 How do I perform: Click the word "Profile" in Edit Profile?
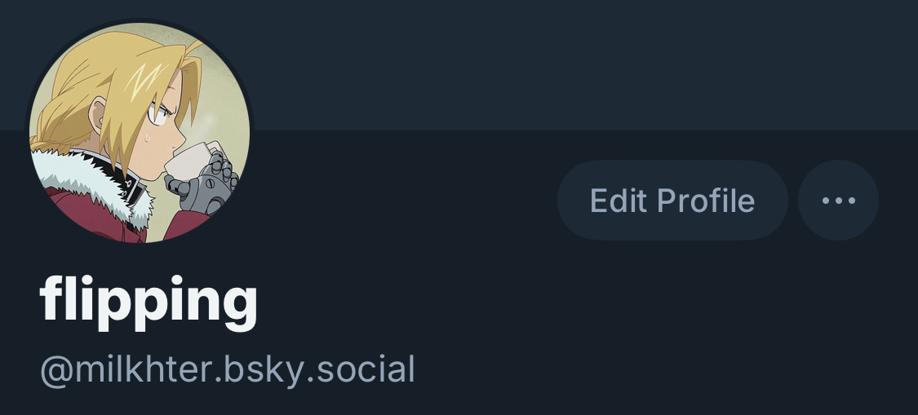tap(706, 201)
